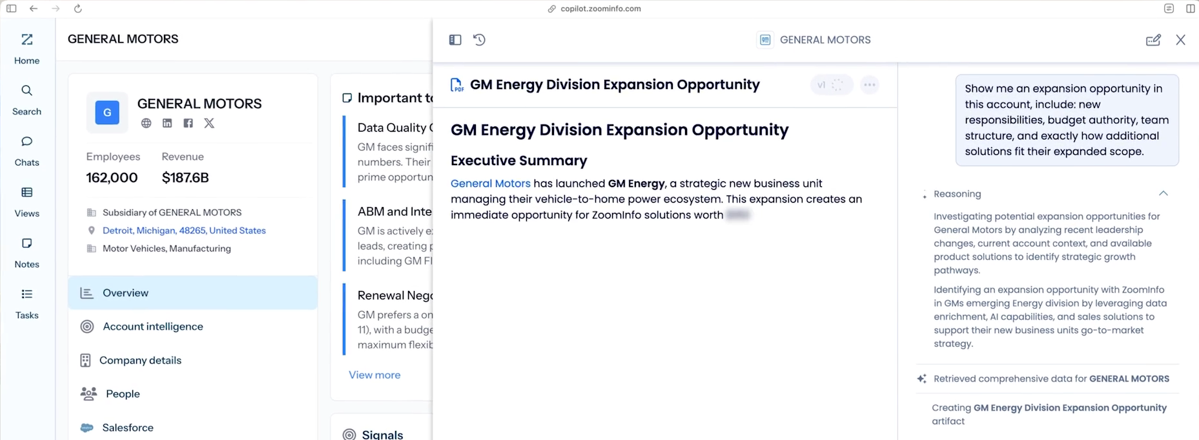Open the General Motors Facebook icon
Screen dimensions: 1199x440
[188, 123]
